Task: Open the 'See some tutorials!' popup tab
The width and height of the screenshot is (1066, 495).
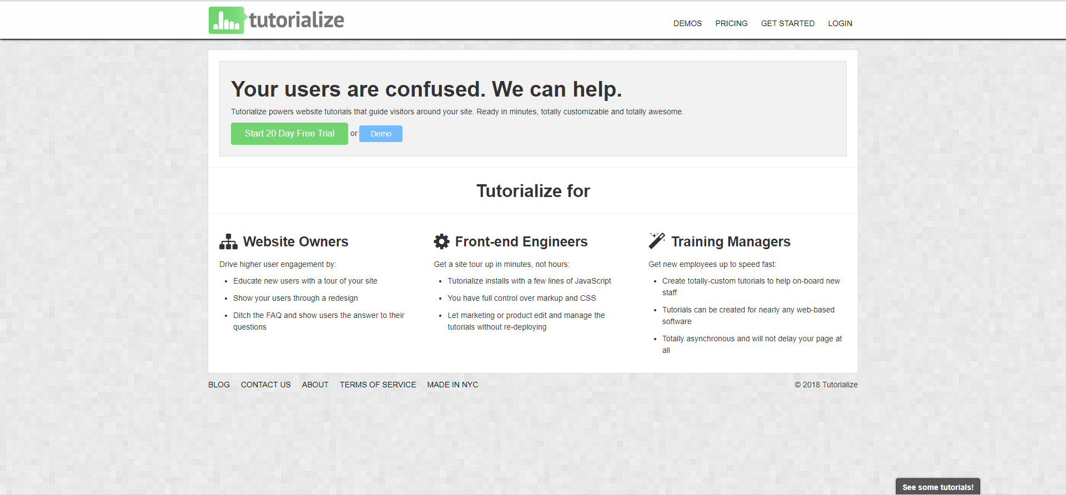Action: click(x=938, y=487)
